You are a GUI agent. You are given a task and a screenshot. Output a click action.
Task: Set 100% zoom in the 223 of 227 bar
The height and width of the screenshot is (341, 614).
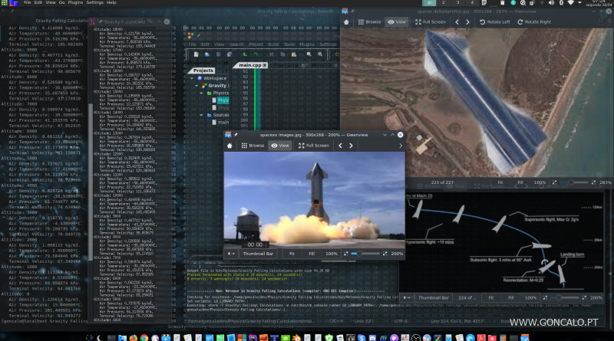[540, 182]
